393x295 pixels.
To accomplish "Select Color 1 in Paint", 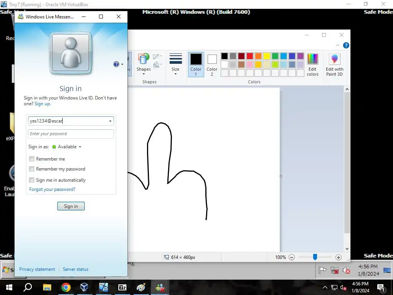I will pyautogui.click(x=196, y=65).
